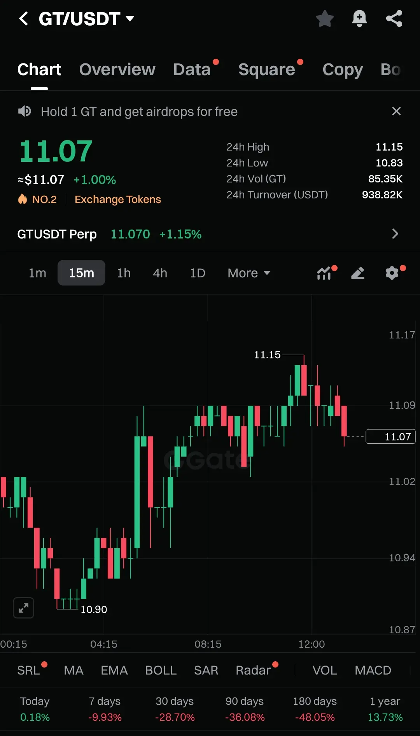Tap the 90 days -36.08% performance
Screen dimensions: 420x736
[x=245, y=709]
